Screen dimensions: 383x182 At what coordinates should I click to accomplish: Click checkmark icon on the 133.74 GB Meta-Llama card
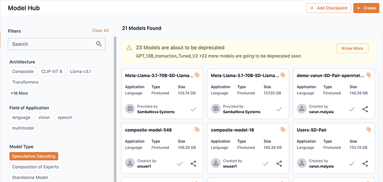pyautogui.click(x=193, y=109)
